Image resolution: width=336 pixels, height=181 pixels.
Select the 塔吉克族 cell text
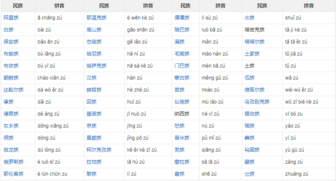click(x=255, y=30)
